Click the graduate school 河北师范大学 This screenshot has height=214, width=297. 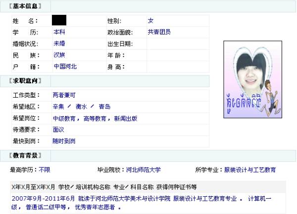tap(144, 170)
